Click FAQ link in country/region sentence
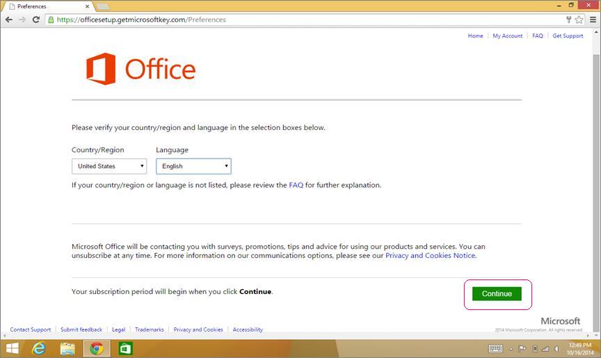 [296, 185]
